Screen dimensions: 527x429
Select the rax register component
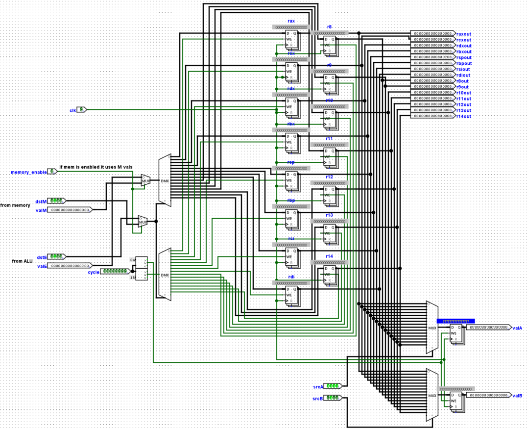click(x=292, y=40)
